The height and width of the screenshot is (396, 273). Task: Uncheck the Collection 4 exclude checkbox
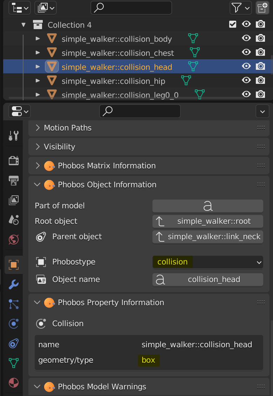232,25
